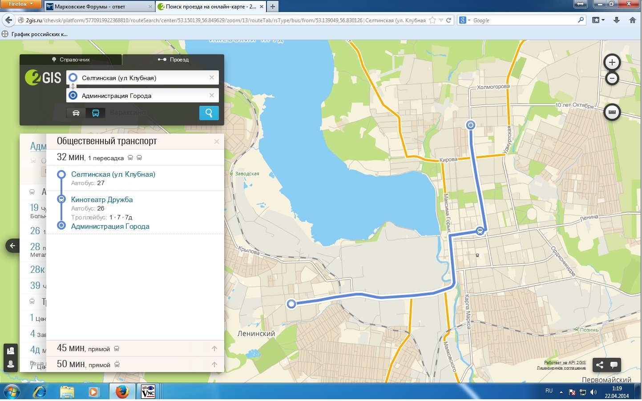This screenshot has height=401, width=642.
Task: Click RU language indicator in tray
Action: (x=549, y=391)
